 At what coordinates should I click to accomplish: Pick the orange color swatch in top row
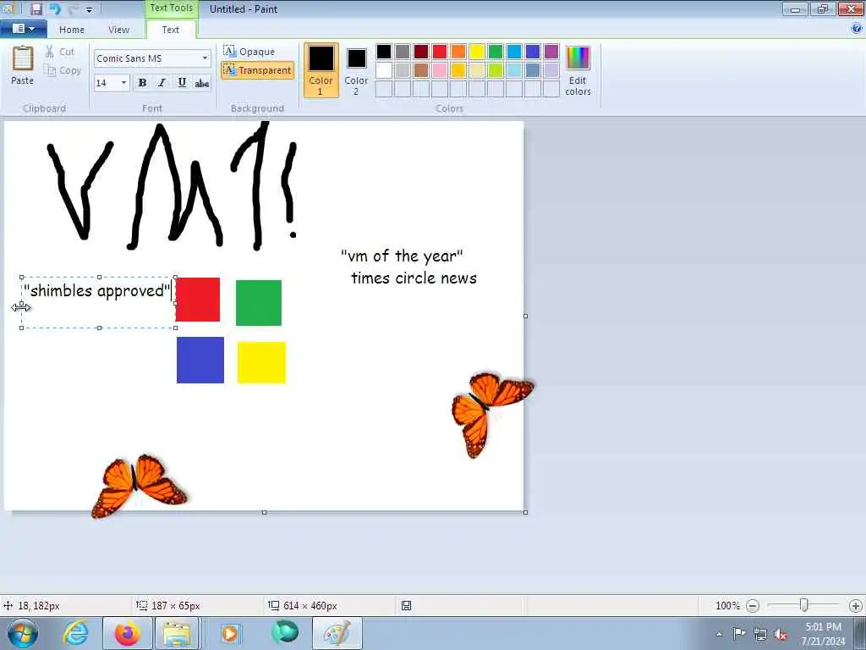click(x=458, y=52)
